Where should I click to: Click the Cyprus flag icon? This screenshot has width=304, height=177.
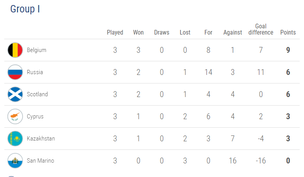click(x=15, y=116)
